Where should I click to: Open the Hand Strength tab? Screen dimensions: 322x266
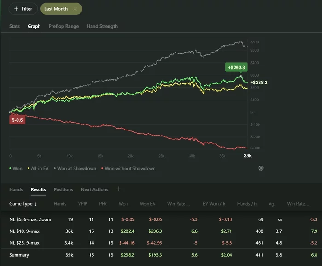(102, 26)
